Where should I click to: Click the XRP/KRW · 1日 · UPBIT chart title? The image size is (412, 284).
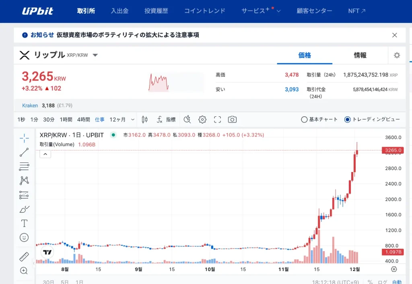click(72, 135)
